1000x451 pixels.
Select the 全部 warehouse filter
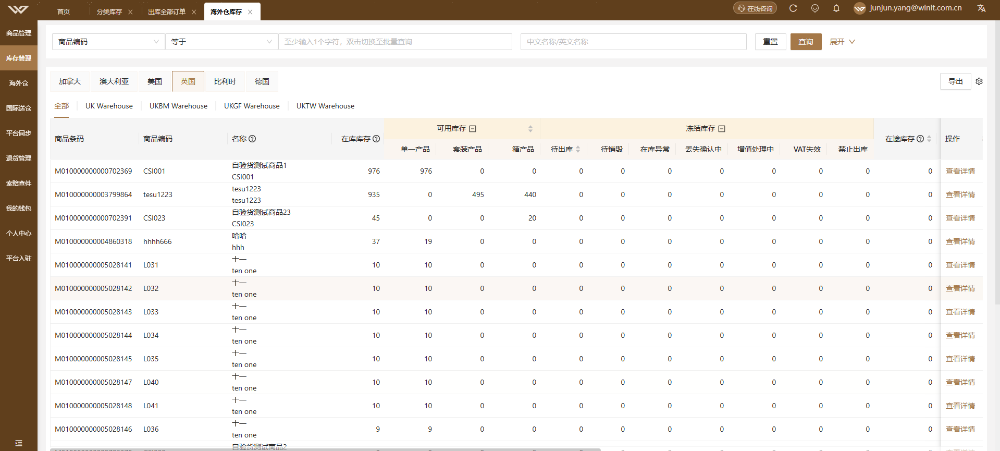[61, 106]
